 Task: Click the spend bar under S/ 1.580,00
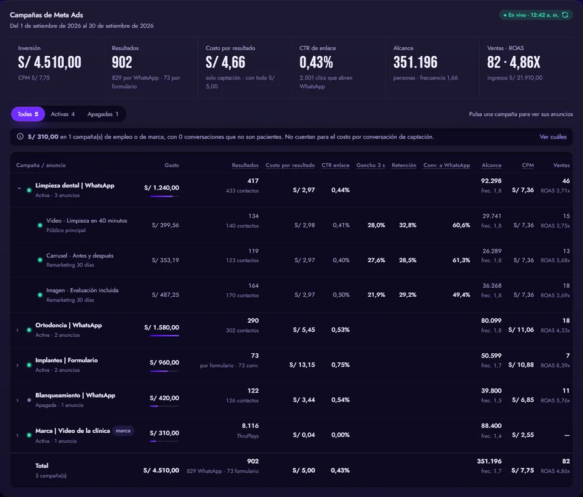[165, 336]
